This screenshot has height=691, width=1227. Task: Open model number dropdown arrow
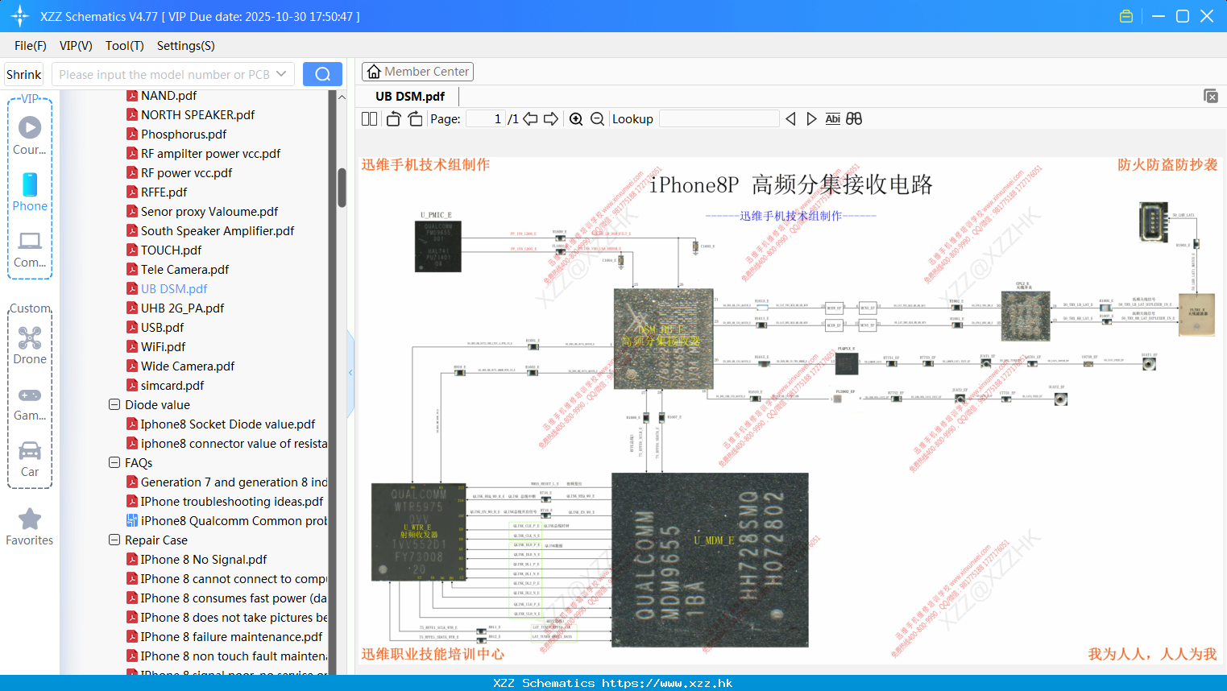coord(281,74)
